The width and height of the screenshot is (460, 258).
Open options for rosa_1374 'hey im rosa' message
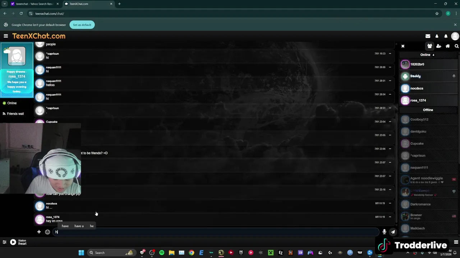coord(390,217)
